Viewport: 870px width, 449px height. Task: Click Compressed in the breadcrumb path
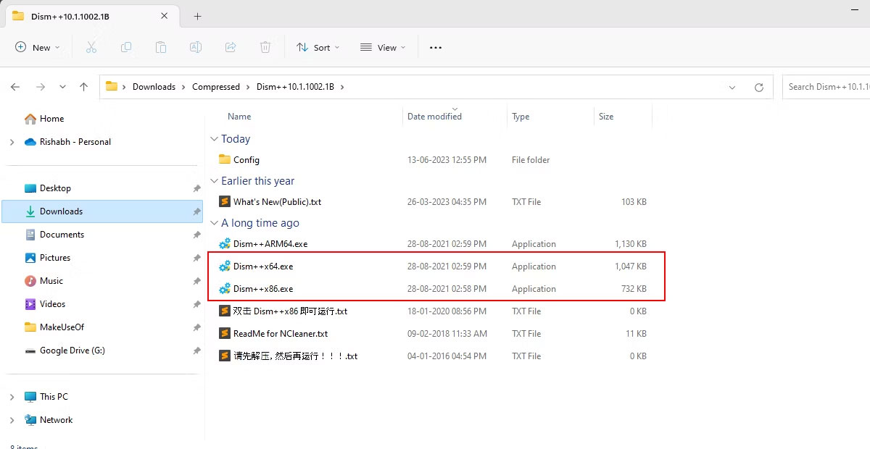tap(215, 87)
